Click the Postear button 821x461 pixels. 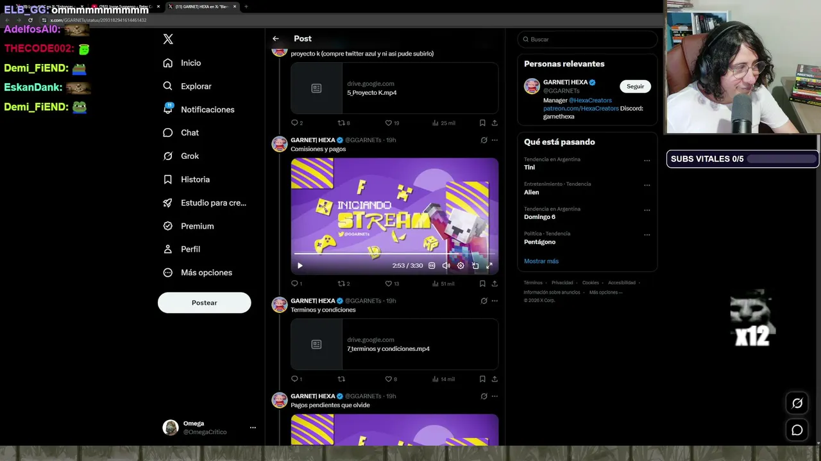pyautogui.click(x=205, y=303)
